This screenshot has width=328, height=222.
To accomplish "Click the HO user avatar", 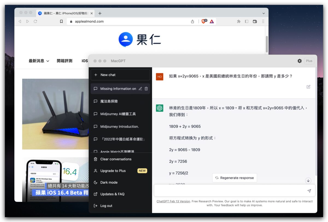I will click(x=160, y=77).
